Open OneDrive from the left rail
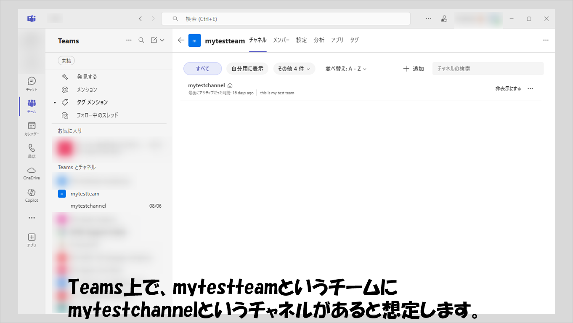The width and height of the screenshot is (573, 323). point(32,173)
